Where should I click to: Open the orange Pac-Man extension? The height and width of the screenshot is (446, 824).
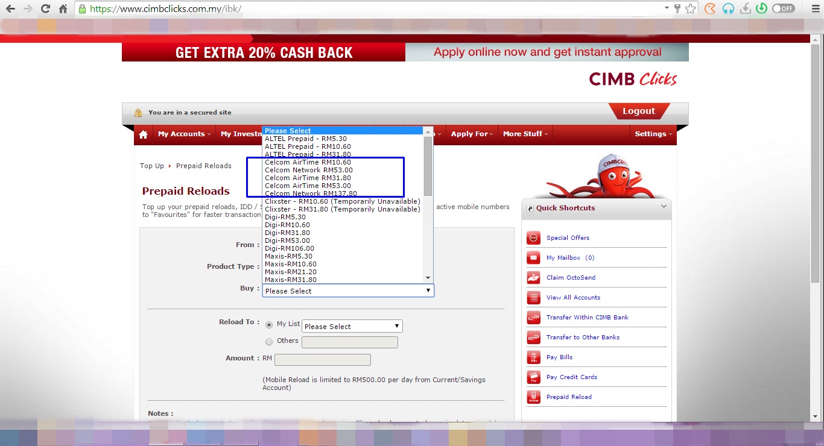[x=711, y=8]
